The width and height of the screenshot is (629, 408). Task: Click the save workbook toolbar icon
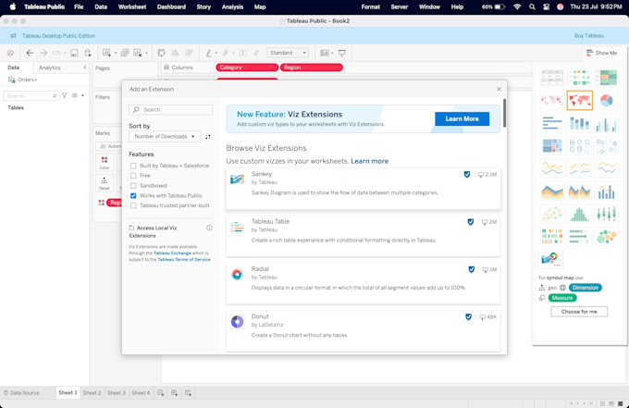point(74,53)
